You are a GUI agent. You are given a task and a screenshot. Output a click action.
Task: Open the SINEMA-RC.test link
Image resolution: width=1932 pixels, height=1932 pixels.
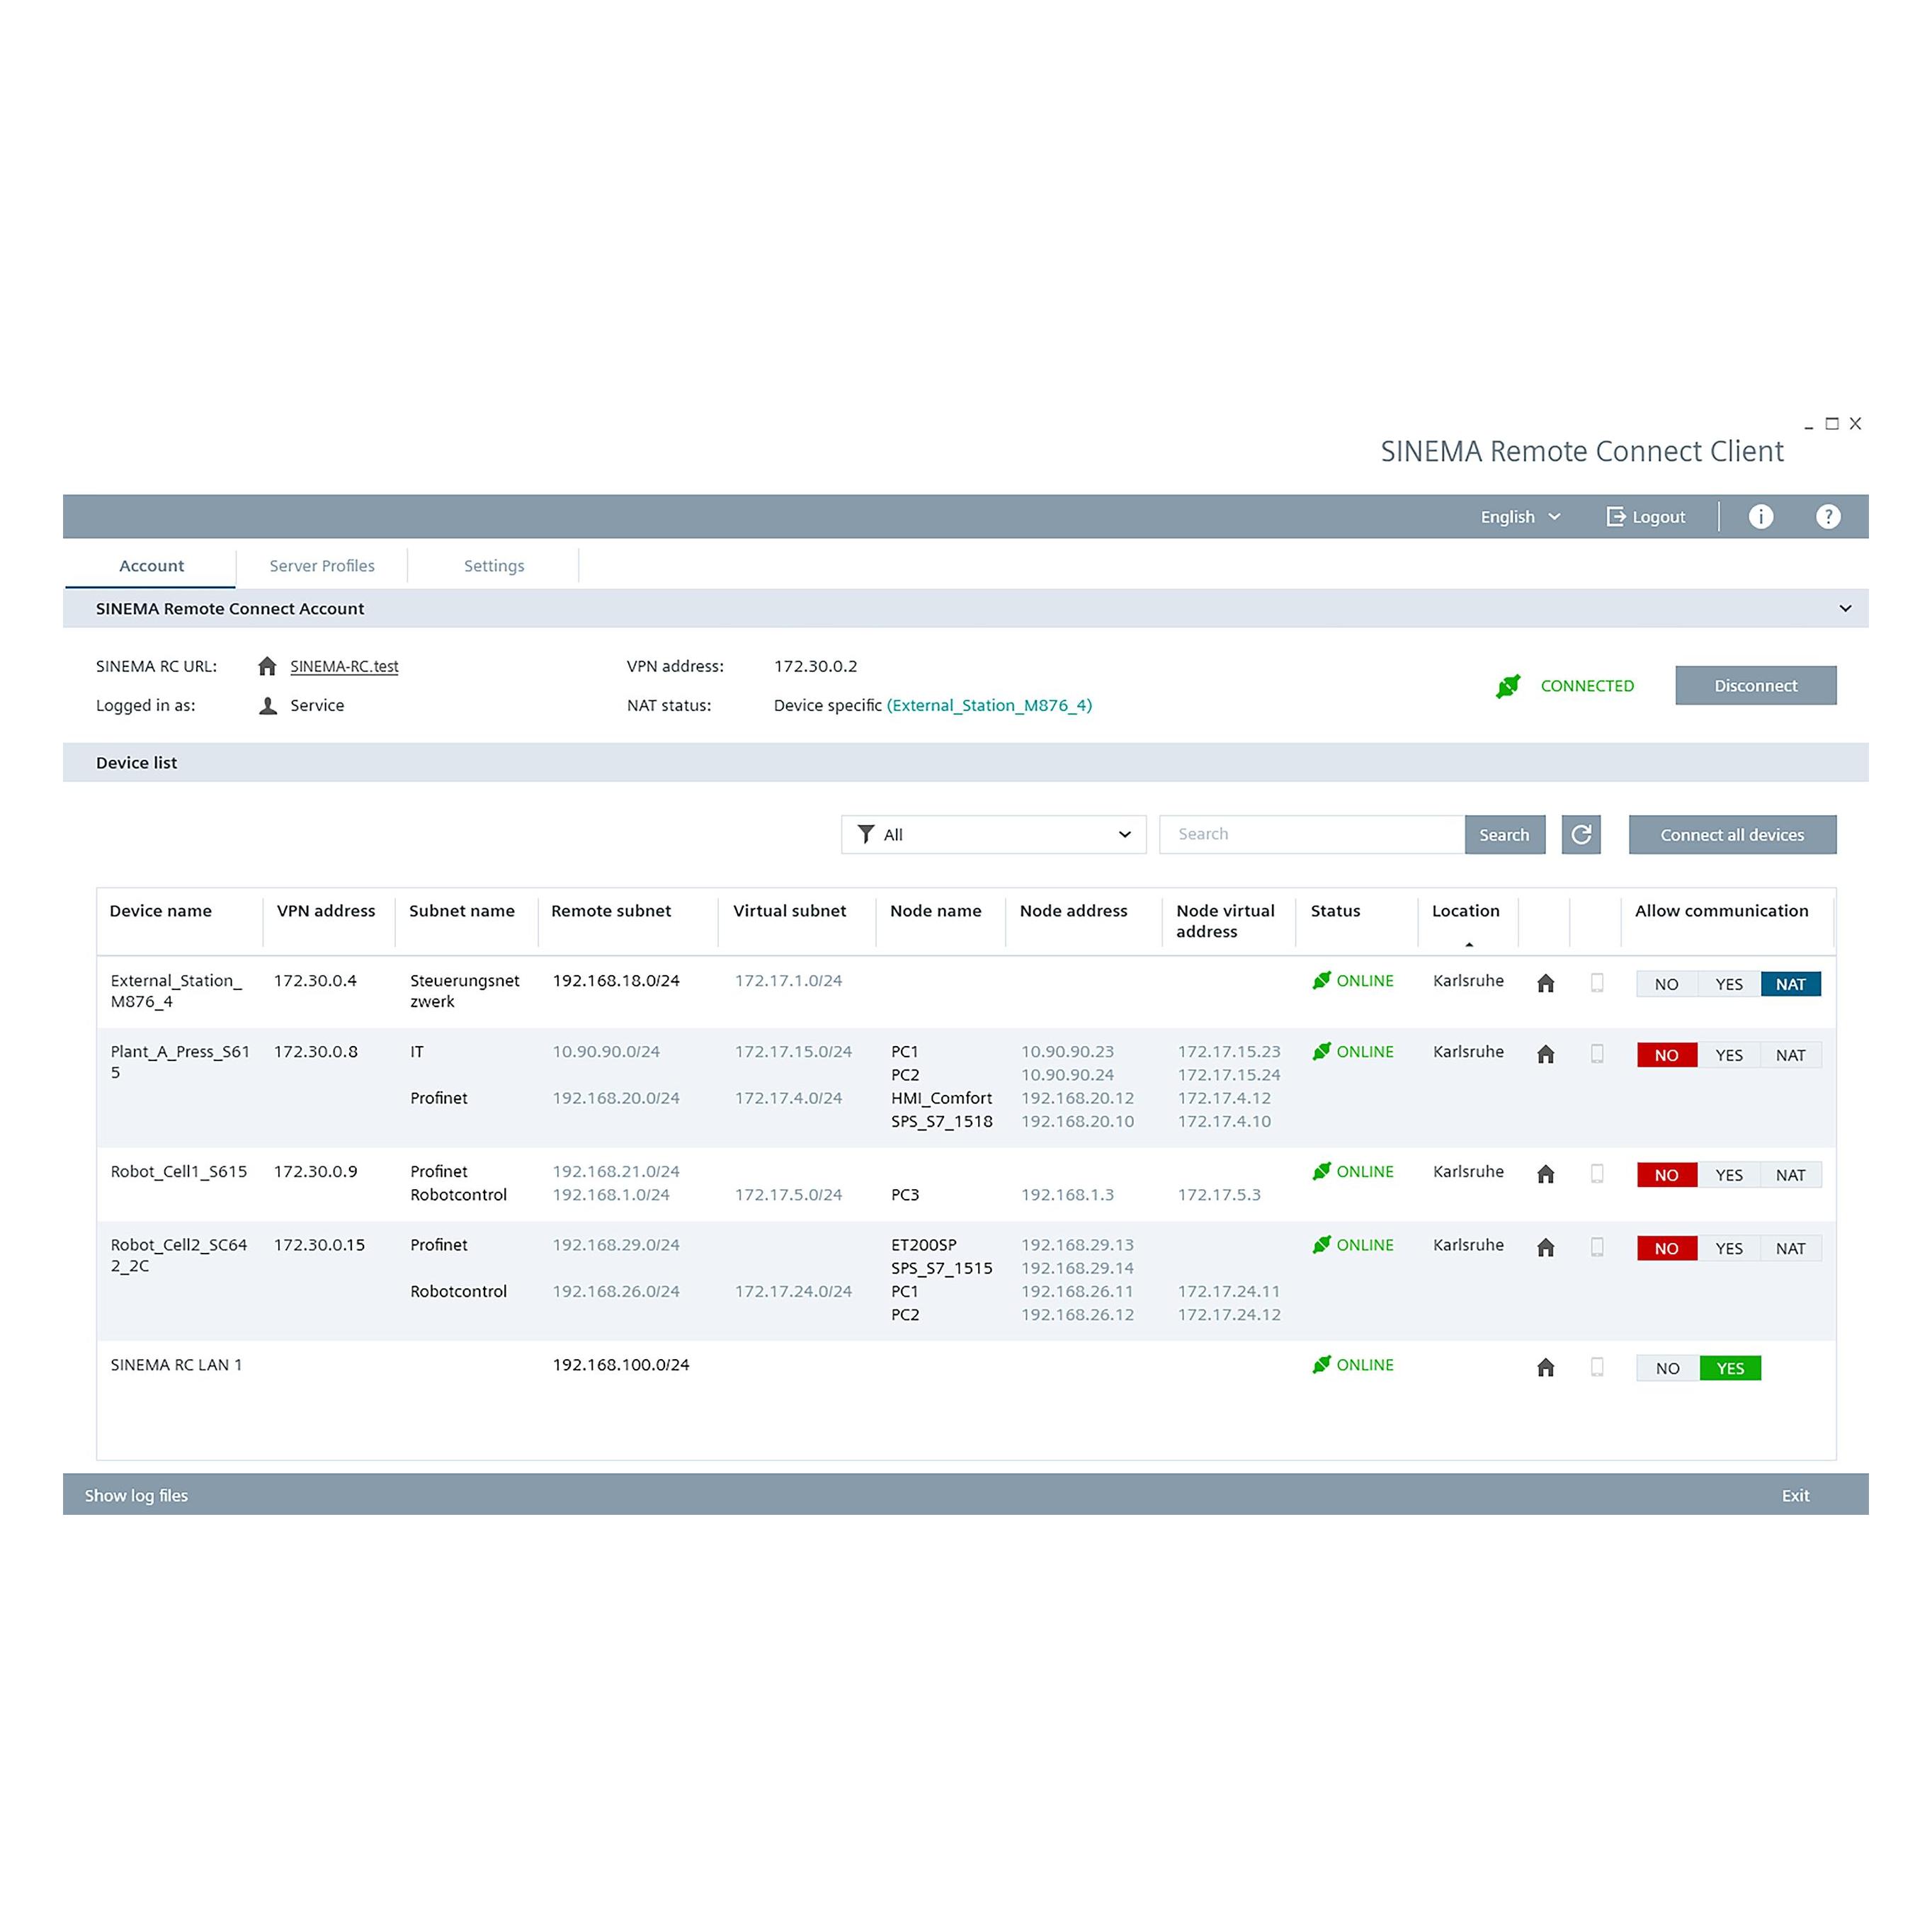(344, 666)
